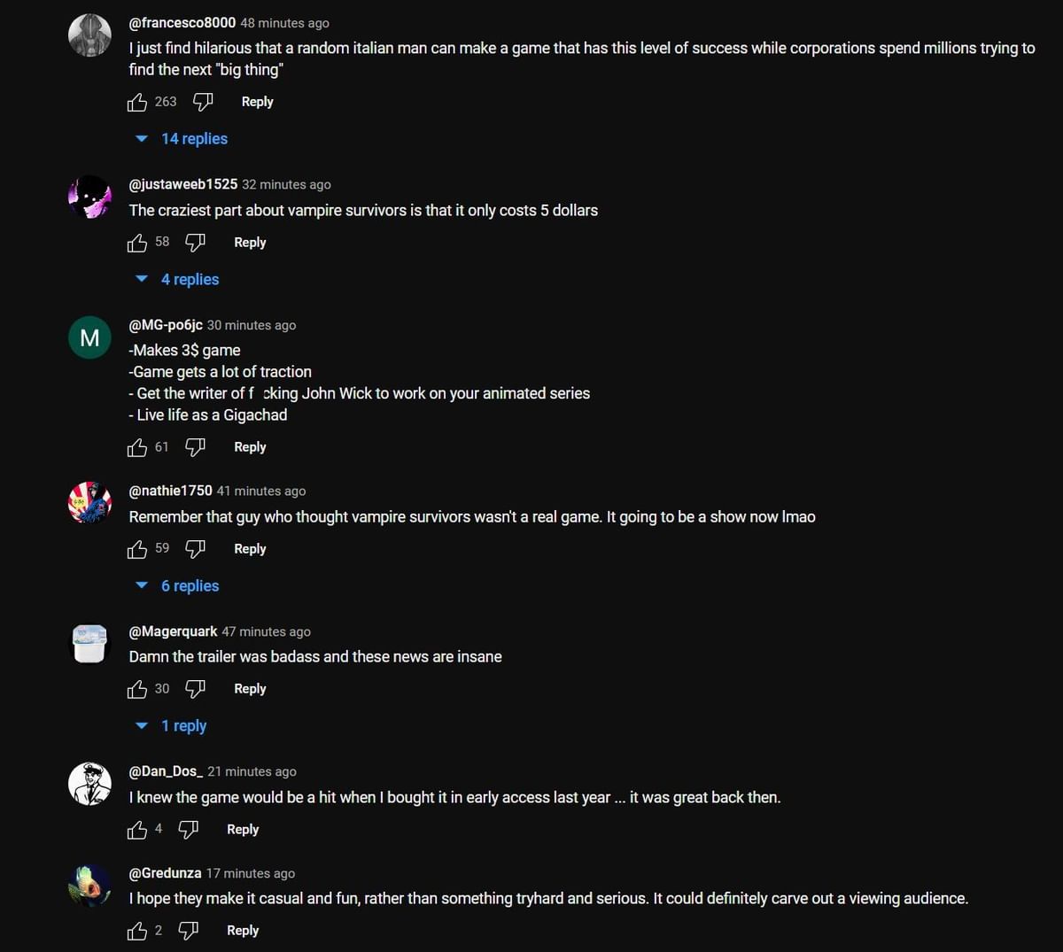Image resolution: width=1063 pixels, height=952 pixels.
Task: Reply to @Gredunza's comment
Action: click(243, 931)
